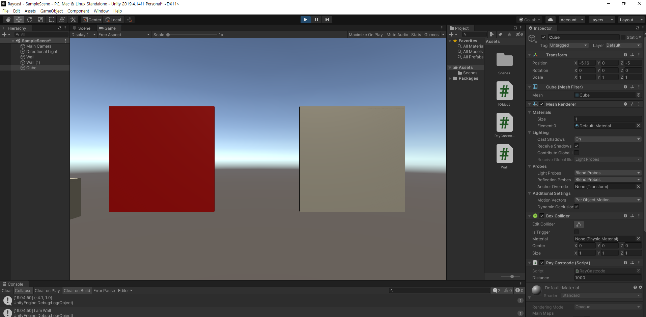This screenshot has width=646, height=317.
Task: Open Free Aspect dropdown
Action: (124, 34)
